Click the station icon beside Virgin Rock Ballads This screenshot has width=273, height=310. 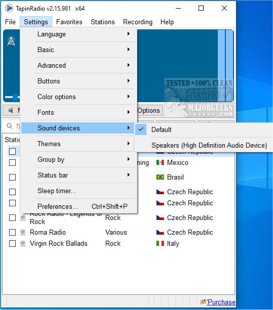(x=23, y=243)
